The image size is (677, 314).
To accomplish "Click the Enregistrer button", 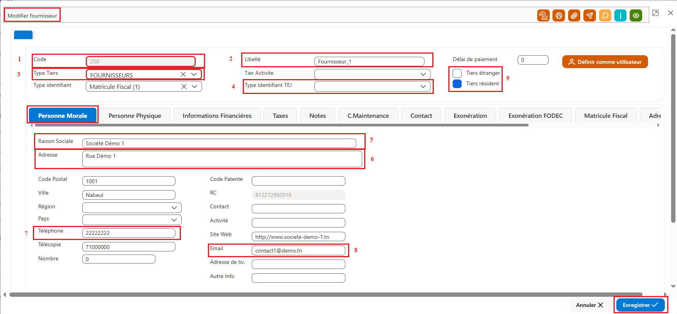I will point(641,305).
